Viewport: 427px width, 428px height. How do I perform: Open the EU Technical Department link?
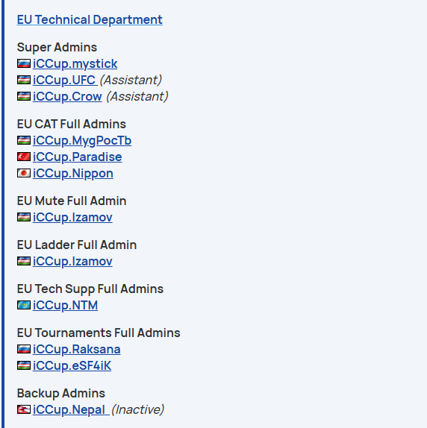90,19
